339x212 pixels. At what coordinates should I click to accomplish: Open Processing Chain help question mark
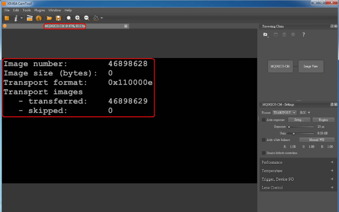(x=303, y=35)
